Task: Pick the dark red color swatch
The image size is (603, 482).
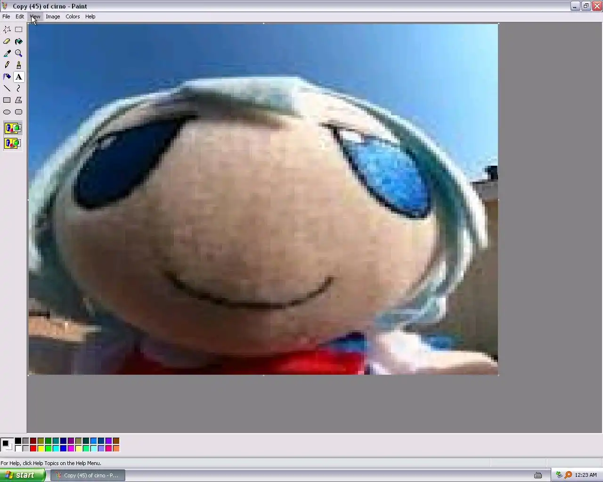Action: tap(33, 441)
